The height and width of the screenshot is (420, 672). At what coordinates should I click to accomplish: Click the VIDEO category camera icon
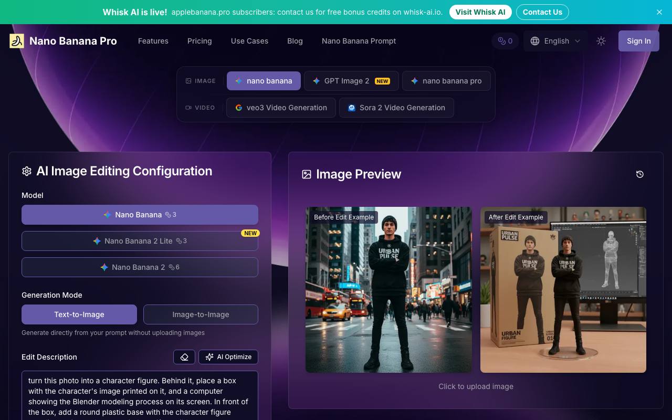click(188, 108)
